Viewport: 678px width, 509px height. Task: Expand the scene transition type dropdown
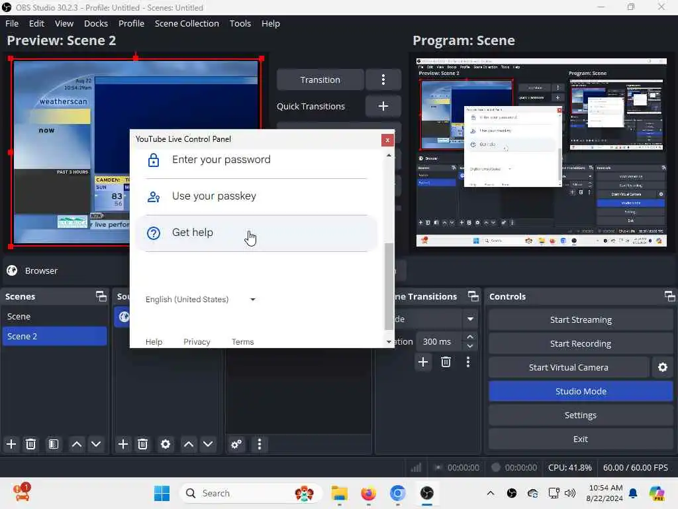click(470, 319)
